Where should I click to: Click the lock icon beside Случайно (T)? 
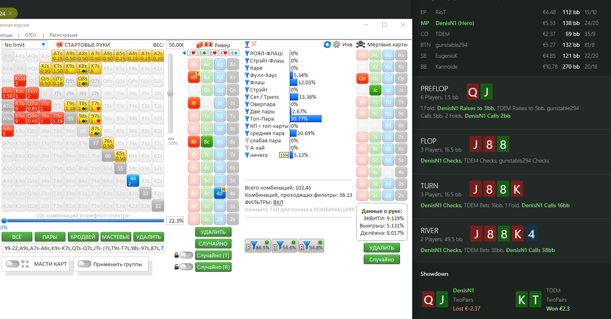pyautogui.click(x=177, y=255)
